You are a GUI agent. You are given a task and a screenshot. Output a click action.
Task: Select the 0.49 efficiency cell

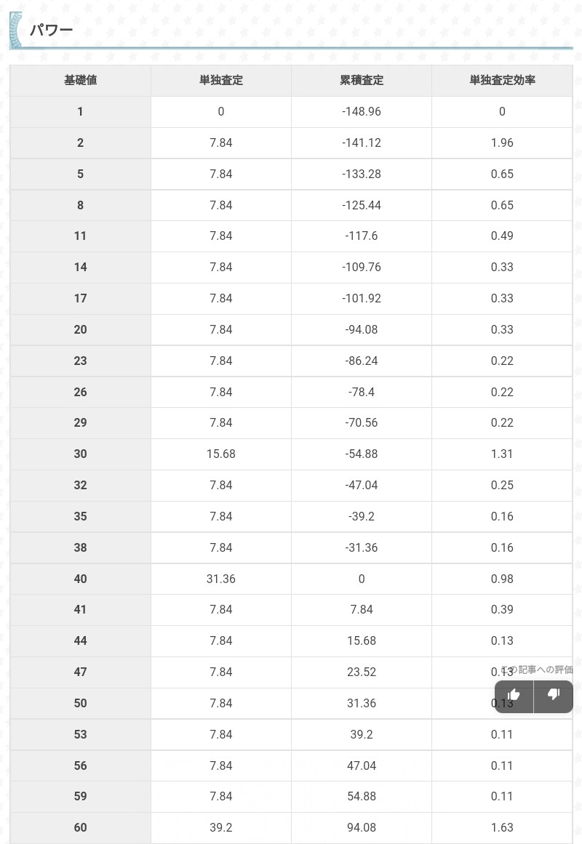pos(502,236)
